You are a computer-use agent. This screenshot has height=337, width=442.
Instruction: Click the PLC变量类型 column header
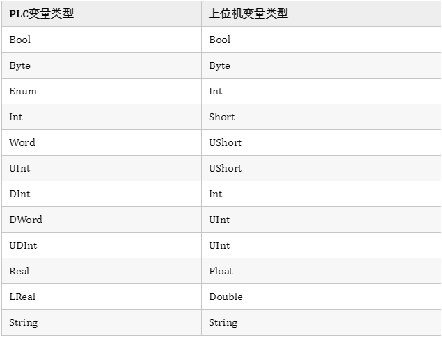[102, 14]
